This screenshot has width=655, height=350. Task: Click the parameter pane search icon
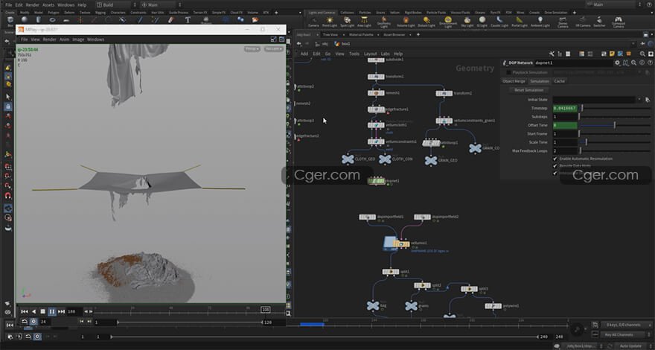point(633,63)
